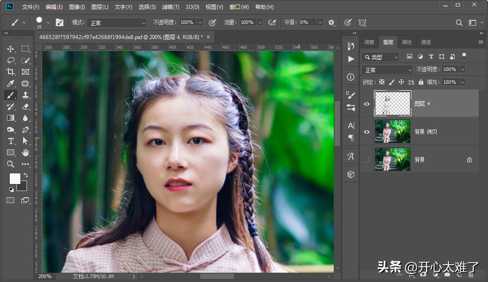
Task: Select the Eraser tool
Action: 25,106
